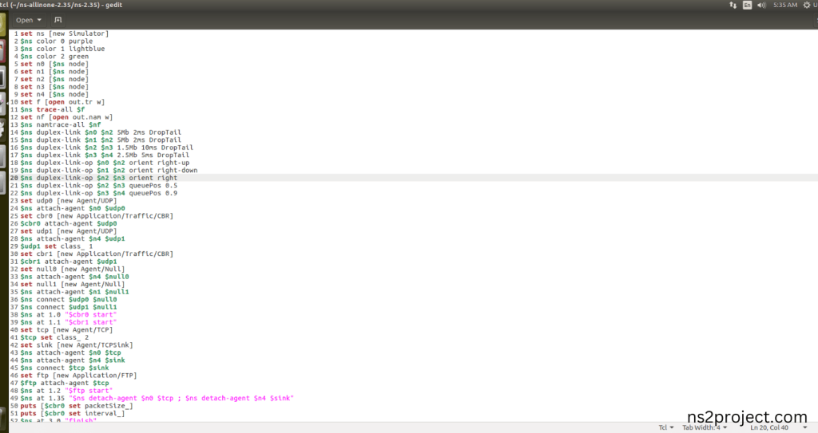Click the '$ns at 1.0 "$cbr0 start"' line

click(x=69, y=314)
